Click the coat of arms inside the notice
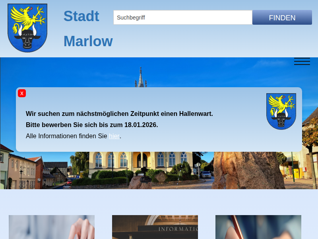318x239 pixels. (281, 111)
